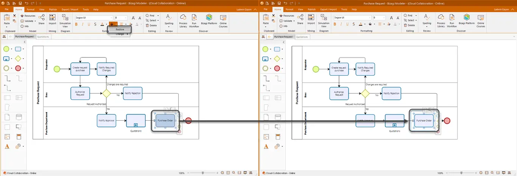The width and height of the screenshot is (517, 176).
Task: Click the Delete button in right window
Action: (409, 25)
